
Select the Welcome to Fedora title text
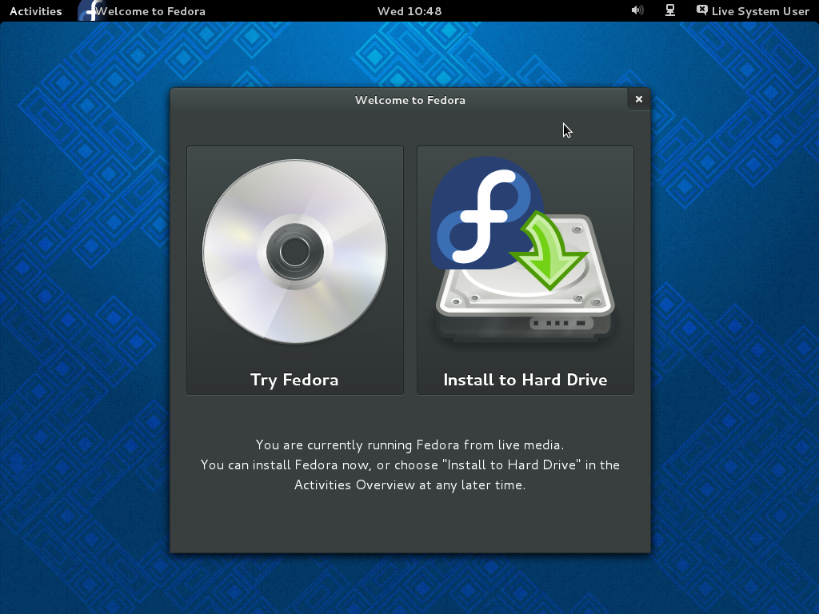[410, 100]
